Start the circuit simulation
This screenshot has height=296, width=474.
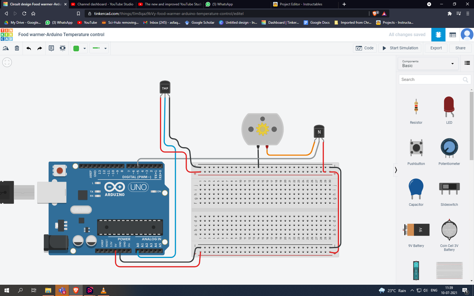(400, 48)
